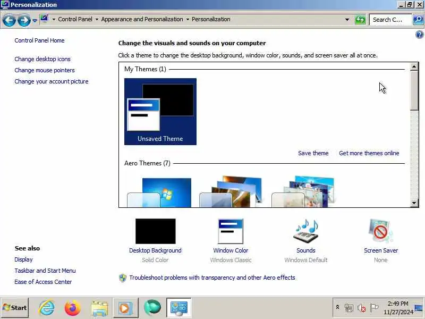The width and height of the screenshot is (425, 319).
Task: Open Change mouse pointers link
Action: (45, 70)
